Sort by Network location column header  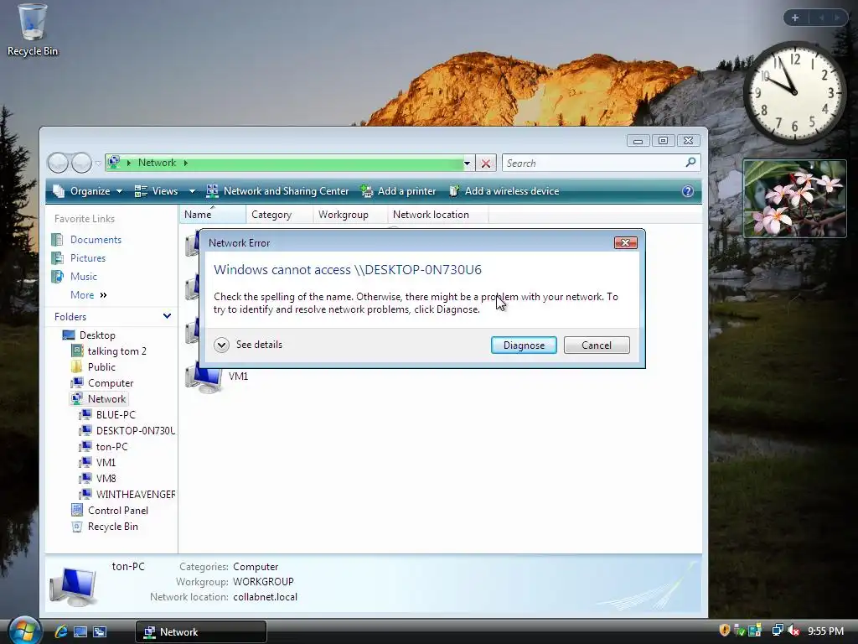(x=437, y=215)
